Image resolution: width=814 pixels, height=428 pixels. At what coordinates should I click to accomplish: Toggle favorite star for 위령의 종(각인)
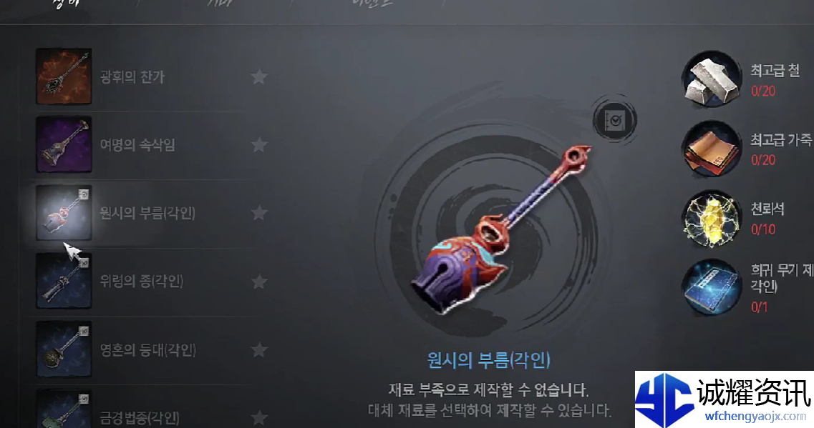click(x=259, y=282)
